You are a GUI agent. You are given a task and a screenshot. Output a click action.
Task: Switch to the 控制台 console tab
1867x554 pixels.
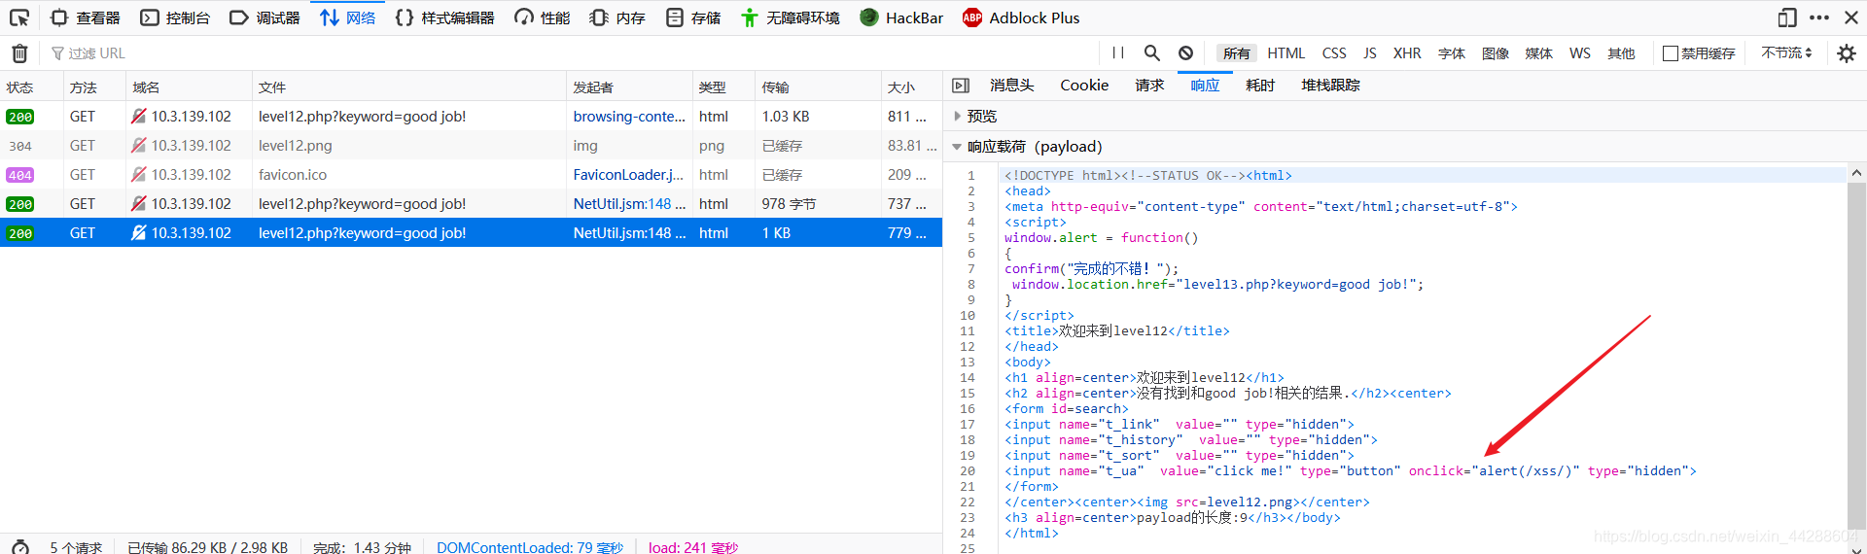pyautogui.click(x=175, y=17)
